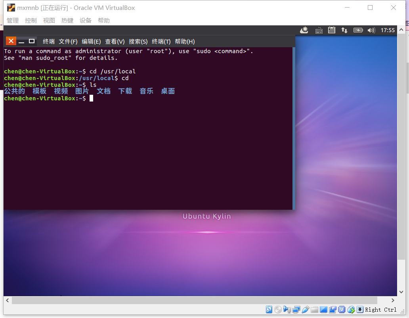Click the vertical scrollbar thumb
Image resolution: width=409 pixels, height=318 pixels.
tap(401, 147)
